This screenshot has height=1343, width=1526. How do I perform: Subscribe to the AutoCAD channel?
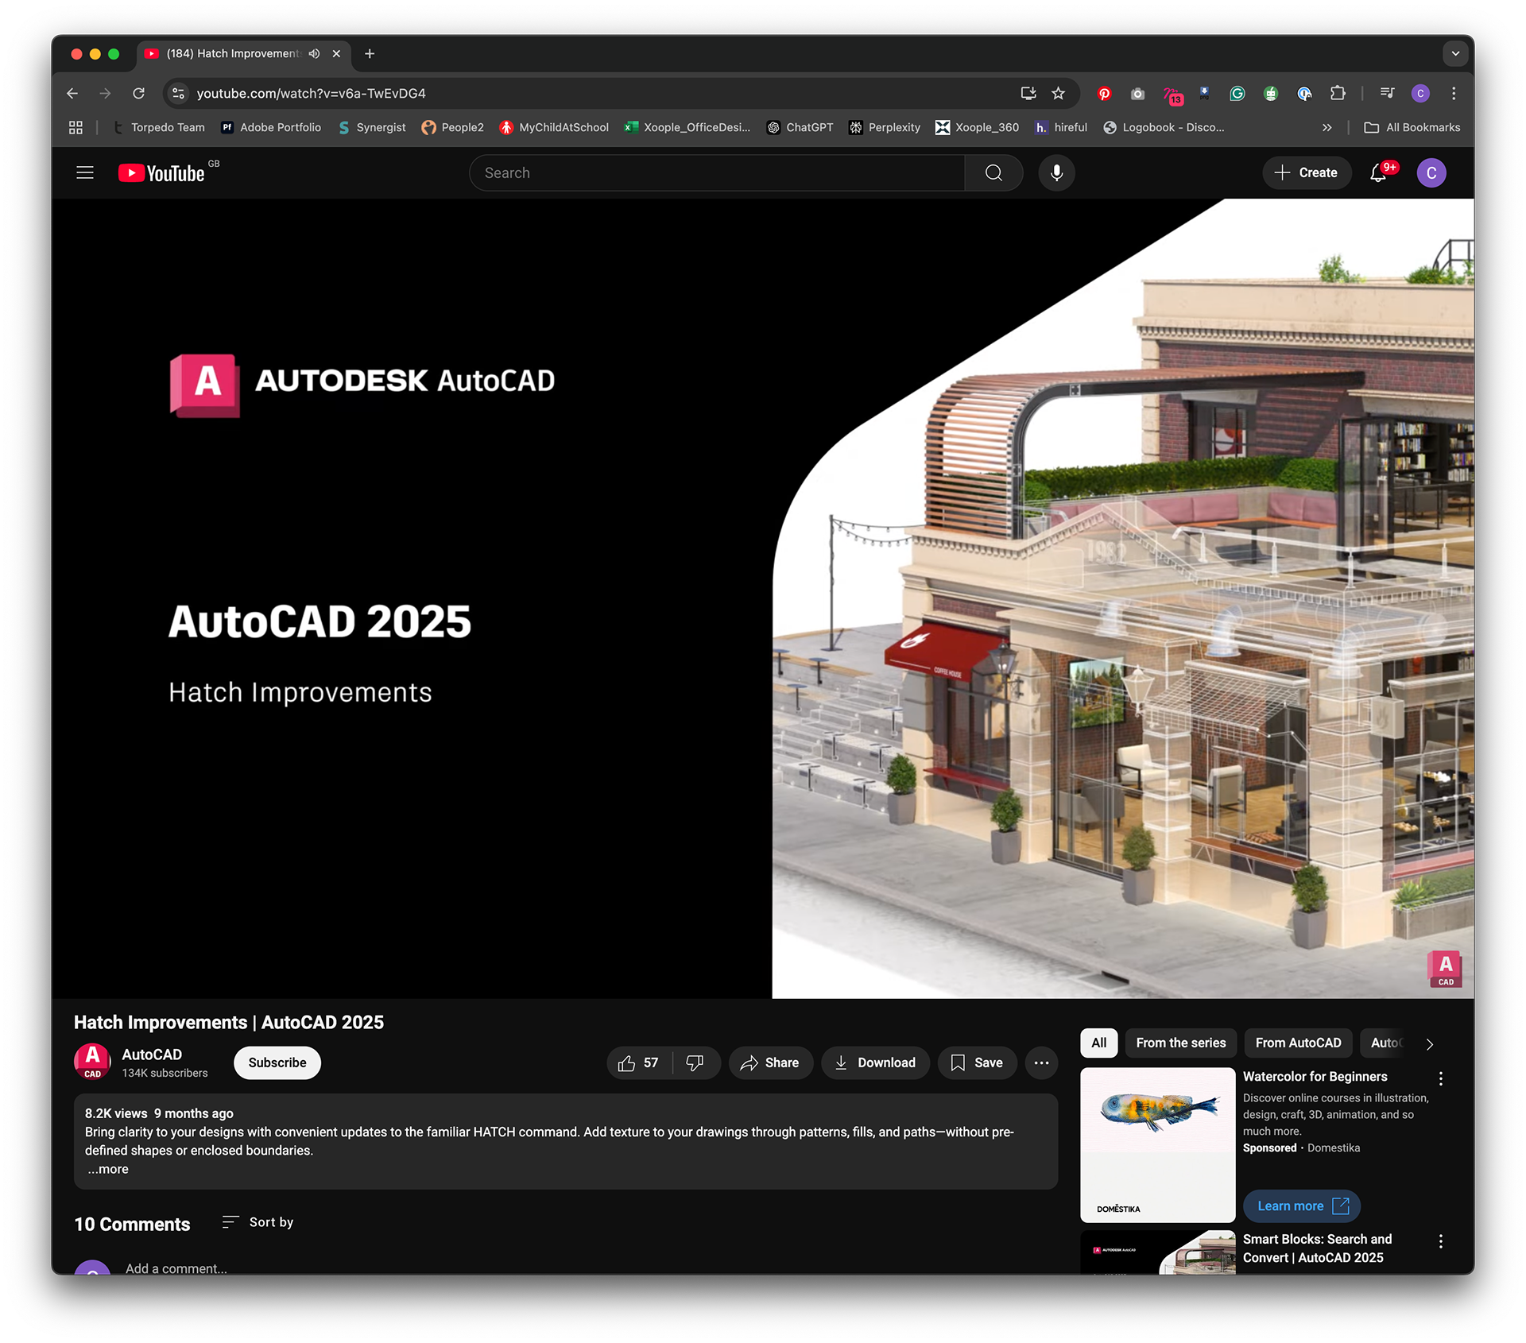[277, 1062]
